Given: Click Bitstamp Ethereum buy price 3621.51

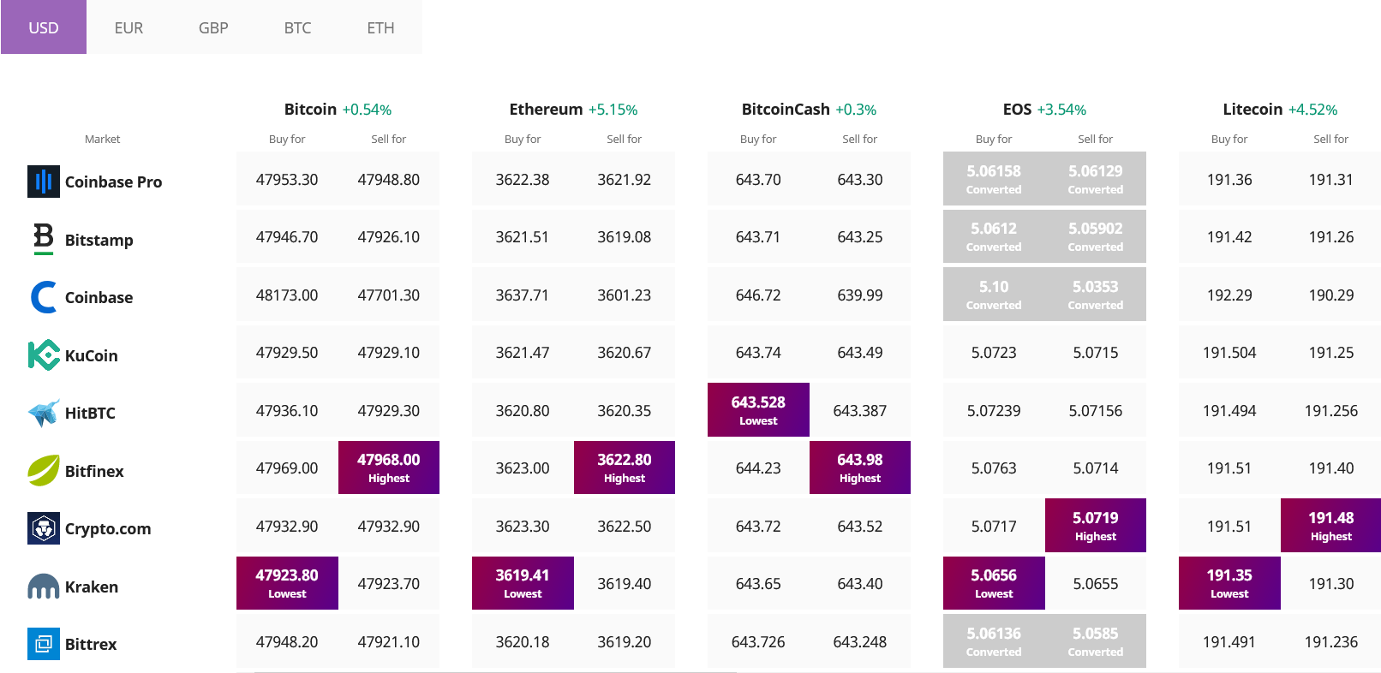Looking at the screenshot, I should tap(523, 237).
